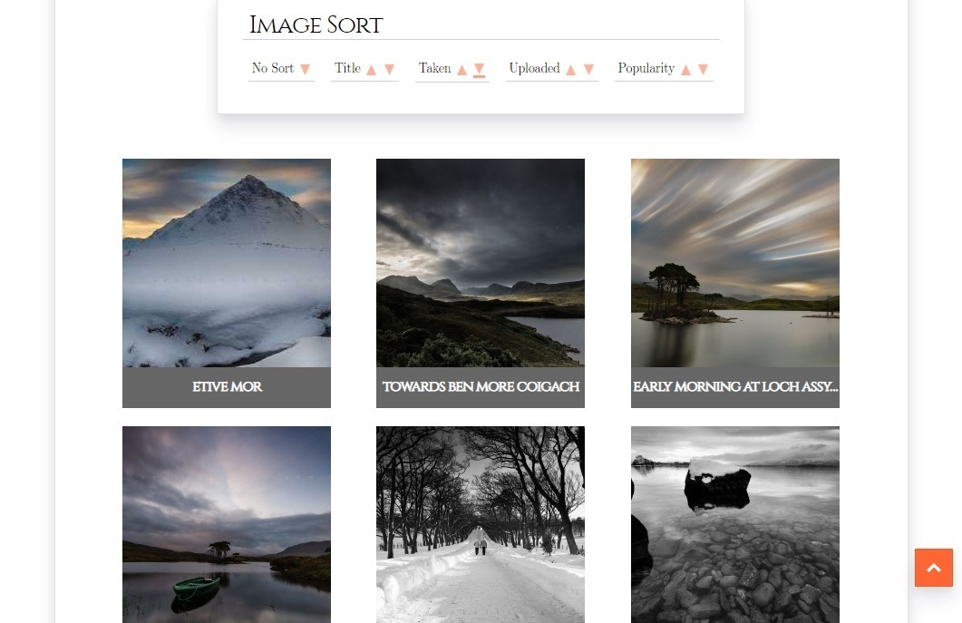The image size is (962, 623).
Task: Click the Towards Ben More Coigach caption
Action: (481, 387)
